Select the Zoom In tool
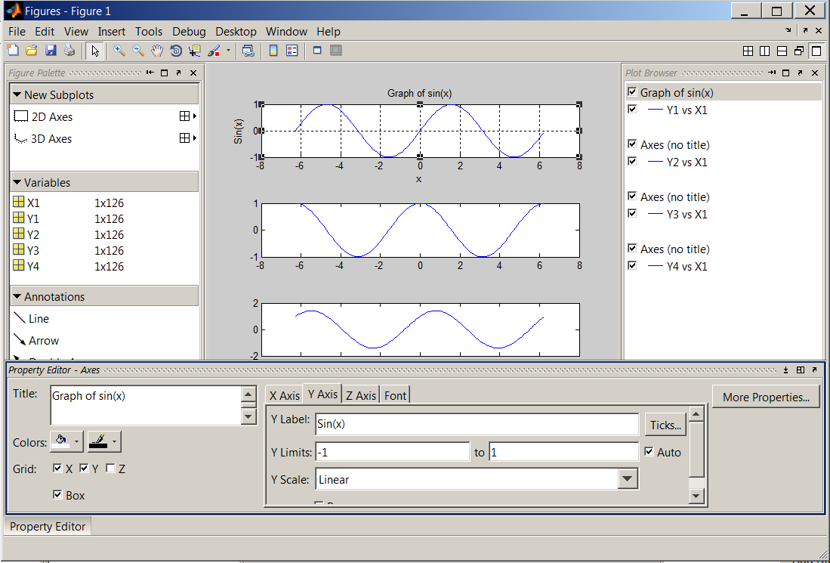Screen dimensions: 830x563 coord(119,51)
